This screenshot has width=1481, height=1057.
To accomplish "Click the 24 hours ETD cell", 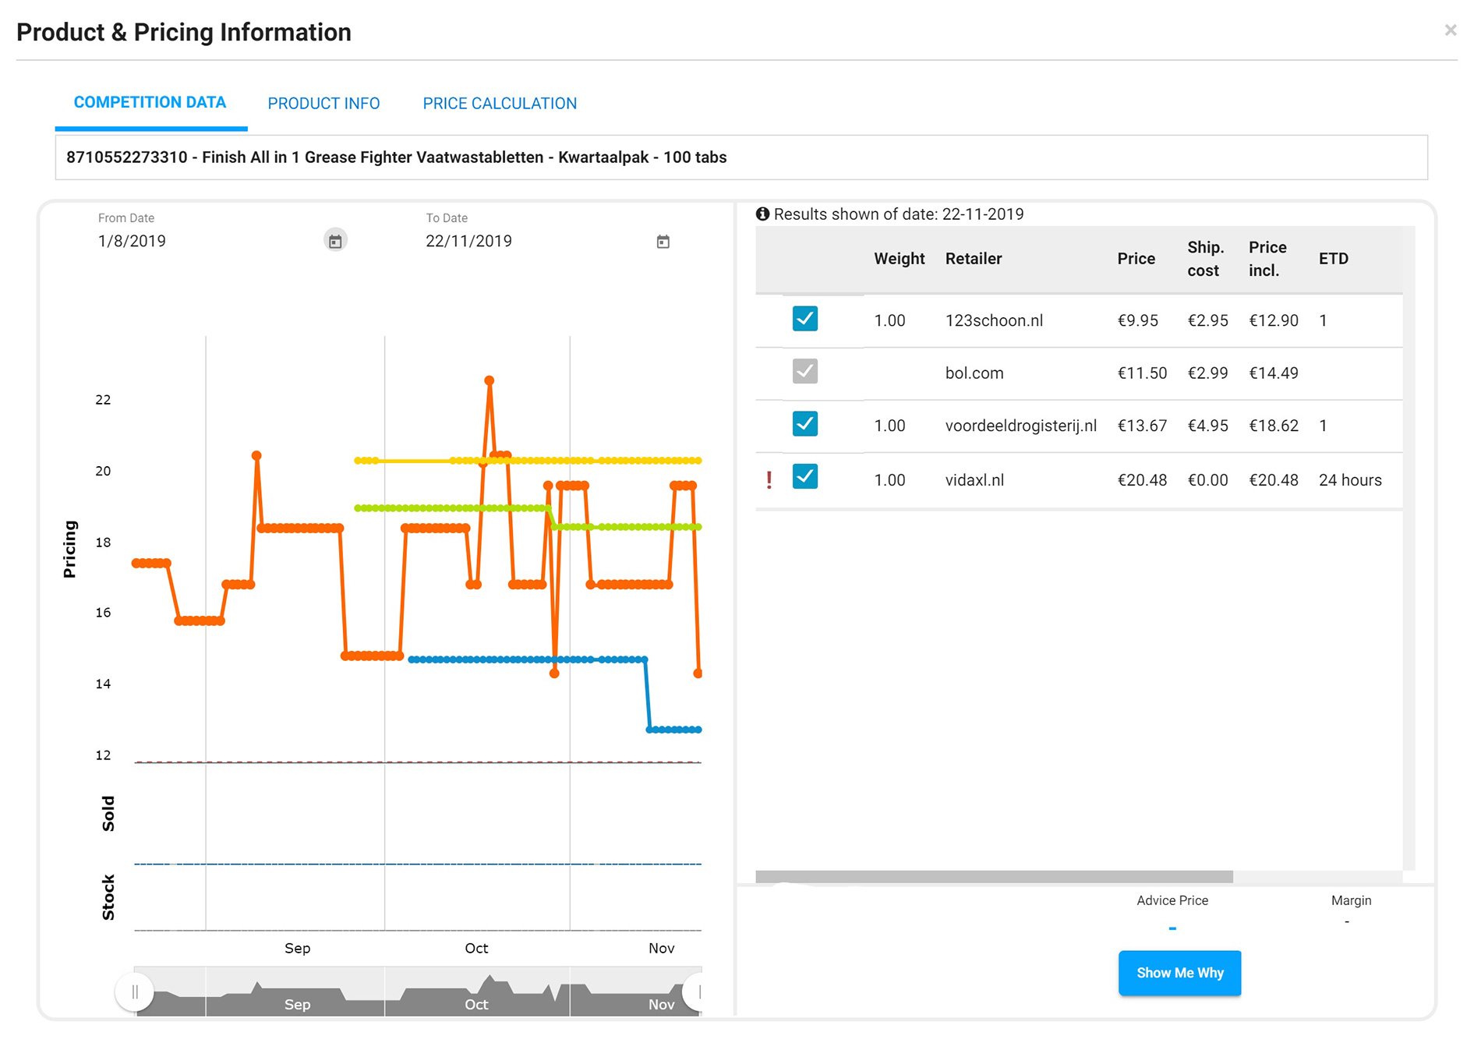I will tap(1350, 480).
